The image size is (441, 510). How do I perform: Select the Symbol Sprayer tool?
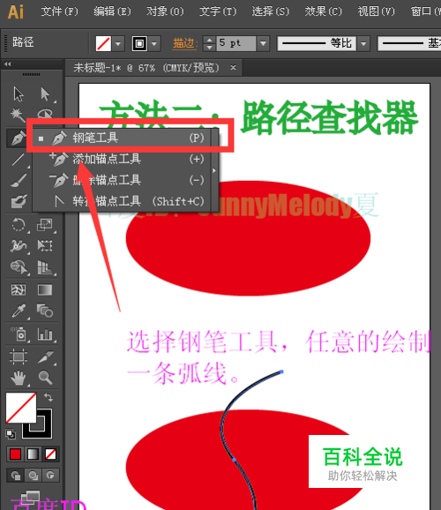[19, 334]
